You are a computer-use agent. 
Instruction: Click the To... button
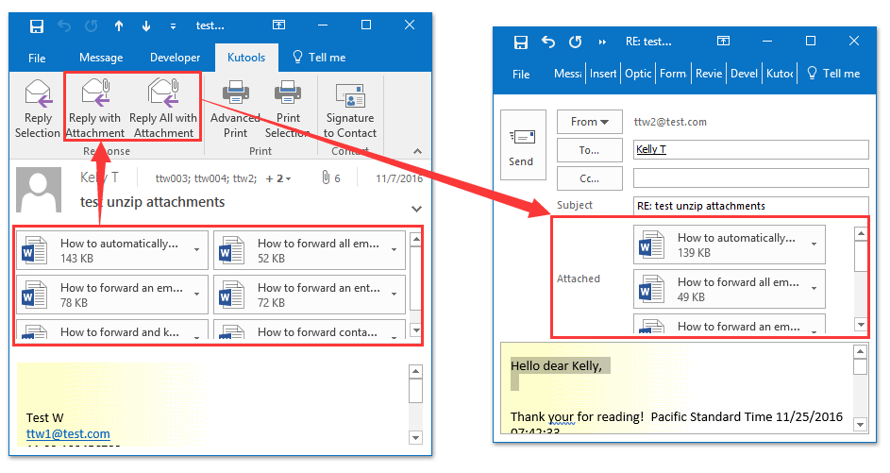(x=590, y=150)
